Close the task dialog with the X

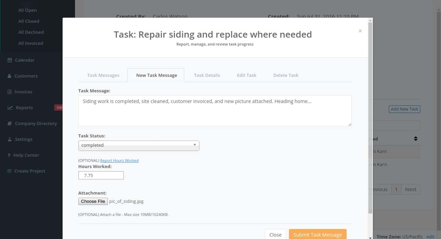click(x=360, y=31)
